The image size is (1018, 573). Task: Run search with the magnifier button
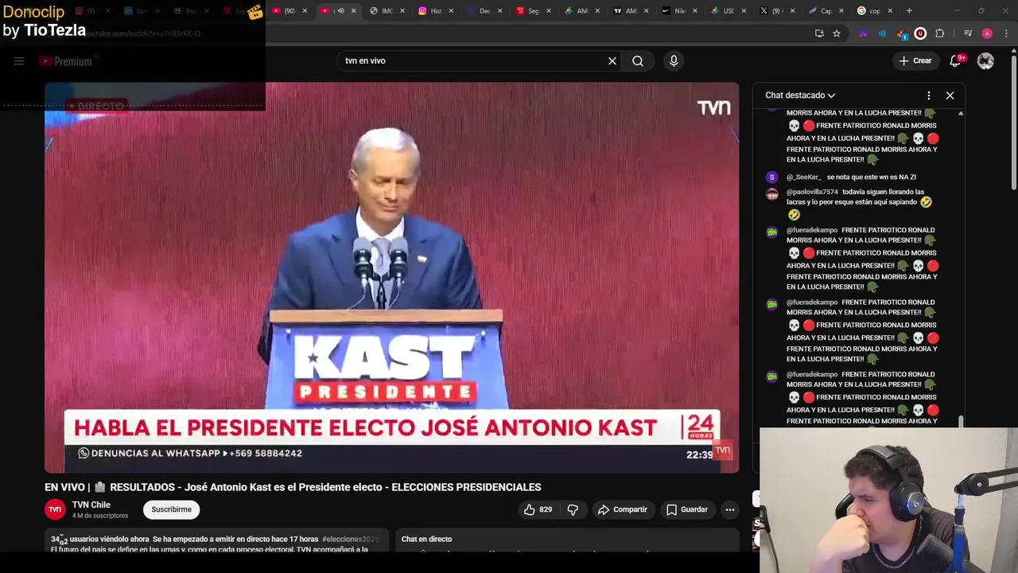pos(638,60)
